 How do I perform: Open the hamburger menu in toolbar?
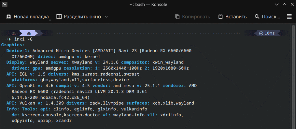pyautogui.click(x=289, y=17)
